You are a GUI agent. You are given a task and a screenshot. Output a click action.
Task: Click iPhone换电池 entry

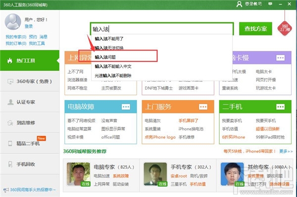pos(191,129)
